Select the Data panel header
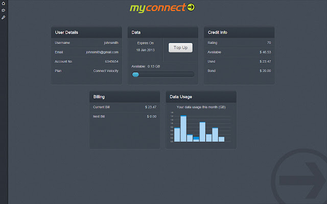Image resolution: width=327 pixels, height=204 pixels. 163,32
